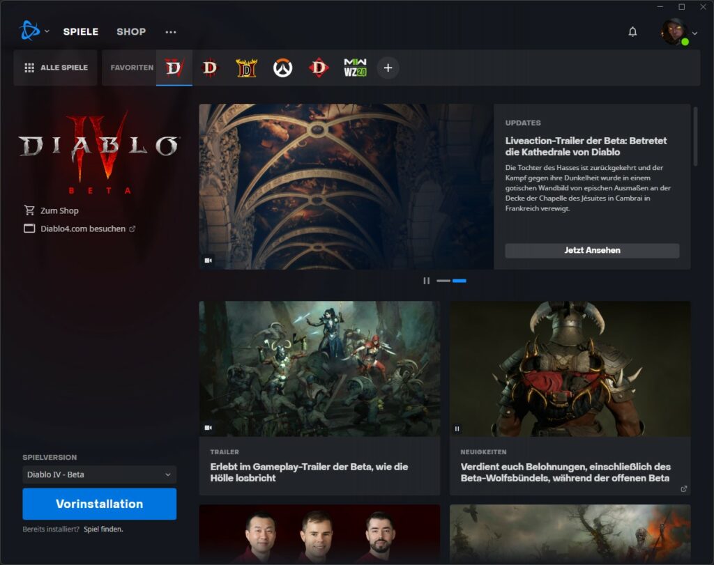Select the MW WZ2.0 game icon
The image size is (714, 565).
(355, 68)
